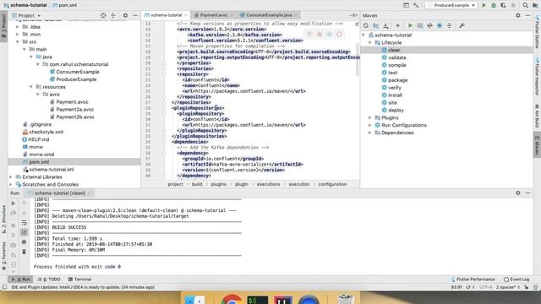Run the ProducerExample configuration with green play button
541x304 pixels.
[x=484, y=5]
